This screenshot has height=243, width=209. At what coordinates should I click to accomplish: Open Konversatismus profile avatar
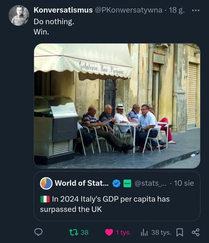(x=19, y=15)
